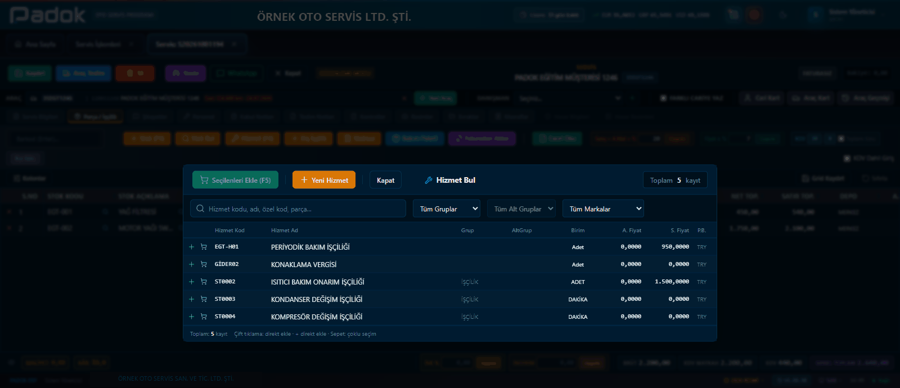Click the Yeni Hizmet button
Viewport: 900px width, 388px height.
click(324, 180)
